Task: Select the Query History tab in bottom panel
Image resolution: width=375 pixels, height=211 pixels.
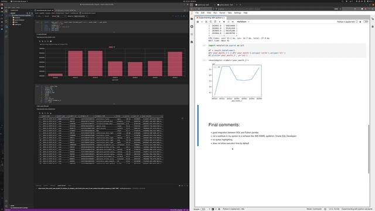Action: [x=62, y=186]
